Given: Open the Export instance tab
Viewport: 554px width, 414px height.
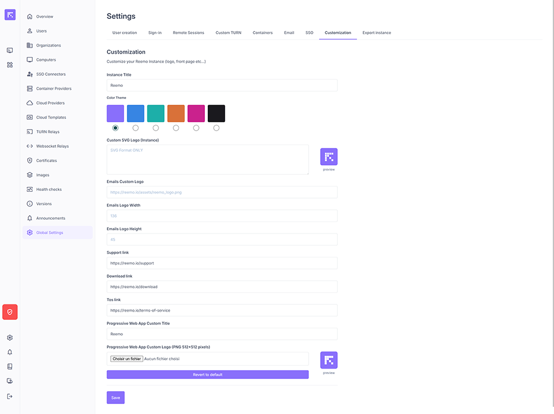Looking at the screenshot, I should (x=377, y=33).
